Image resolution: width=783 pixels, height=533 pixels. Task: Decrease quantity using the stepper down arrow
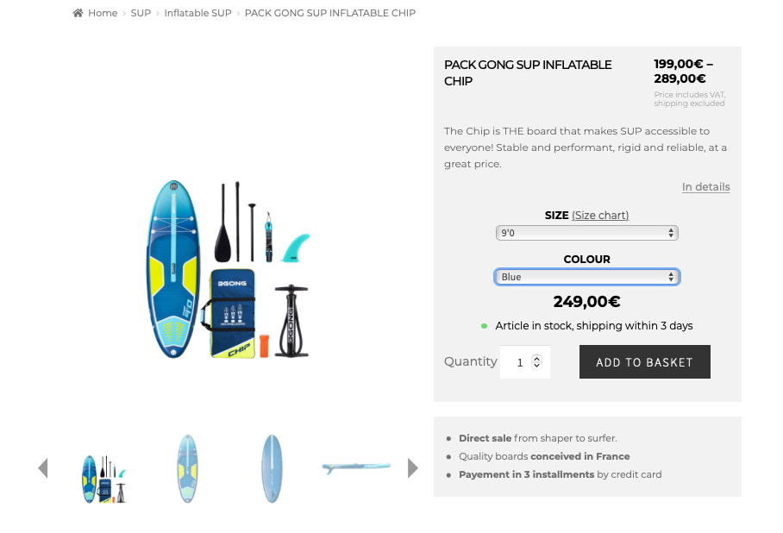pyautogui.click(x=537, y=365)
